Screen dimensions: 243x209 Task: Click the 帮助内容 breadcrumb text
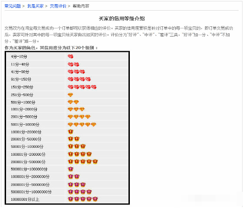[x=81, y=6]
